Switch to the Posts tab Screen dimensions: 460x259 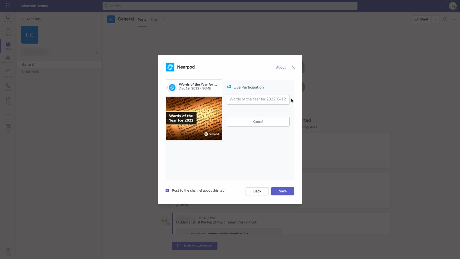(142, 20)
